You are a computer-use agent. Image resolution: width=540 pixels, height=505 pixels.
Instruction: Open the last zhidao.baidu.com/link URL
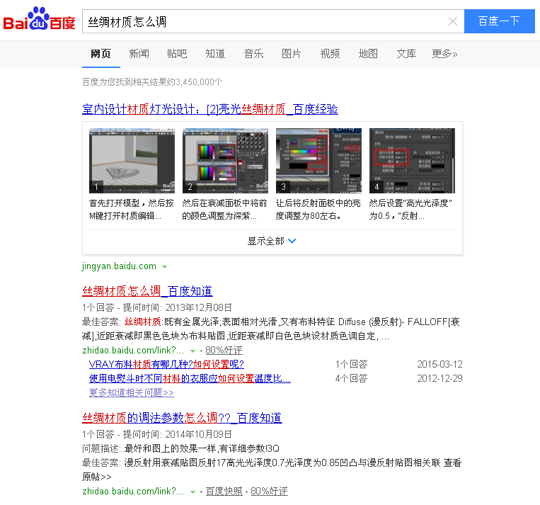coord(133,492)
